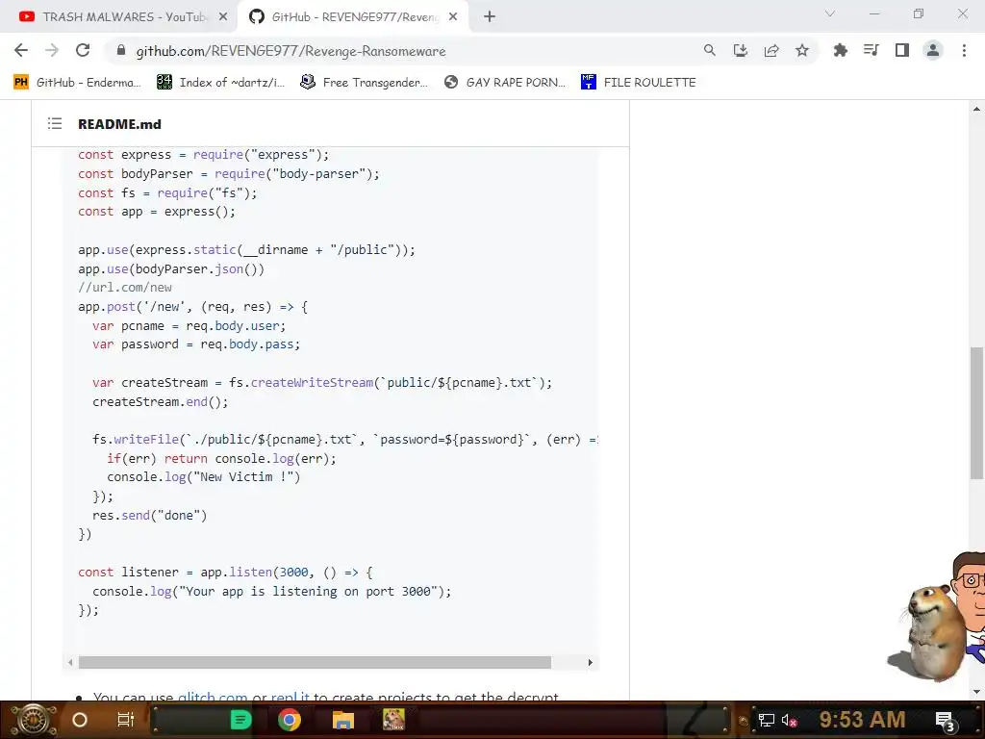Image resolution: width=985 pixels, height=739 pixels.
Task: Reload the GitHub page
Action: 83,50
